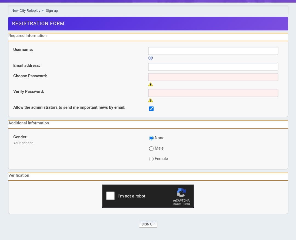296x240 pixels.
Task: Click the Verification section heading
Action: [x=19, y=175]
